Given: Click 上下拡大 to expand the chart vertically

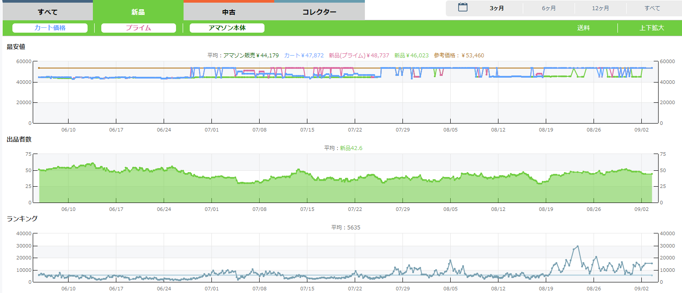Looking at the screenshot, I should [651, 28].
